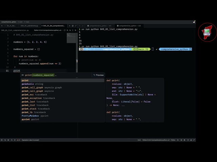This screenshot has height=162, width=217.
Task: Zoom the editor pane with the expand icon
Action: tap(76, 26)
